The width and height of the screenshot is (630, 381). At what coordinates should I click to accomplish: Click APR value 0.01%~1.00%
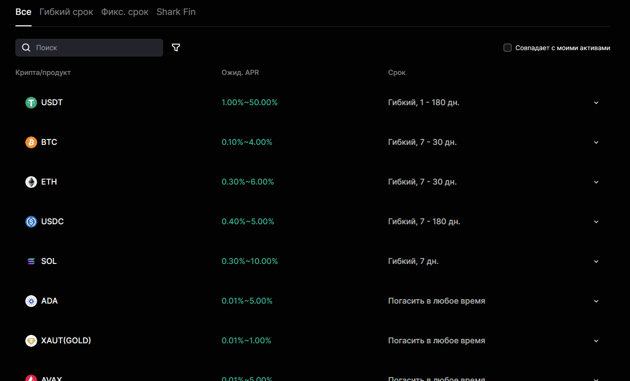coord(246,341)
